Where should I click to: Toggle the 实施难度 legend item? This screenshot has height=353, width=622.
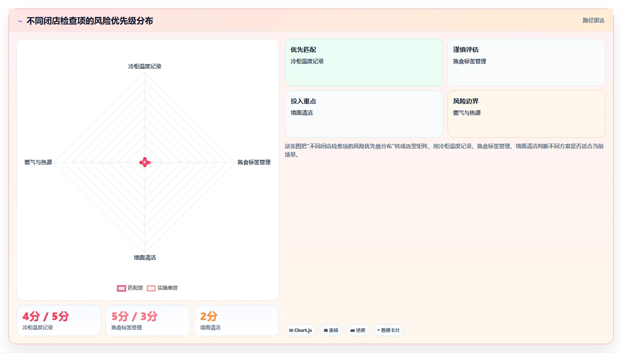162,288
